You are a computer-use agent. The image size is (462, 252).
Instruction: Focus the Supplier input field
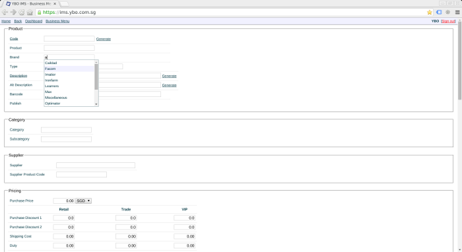click(96, 165)
